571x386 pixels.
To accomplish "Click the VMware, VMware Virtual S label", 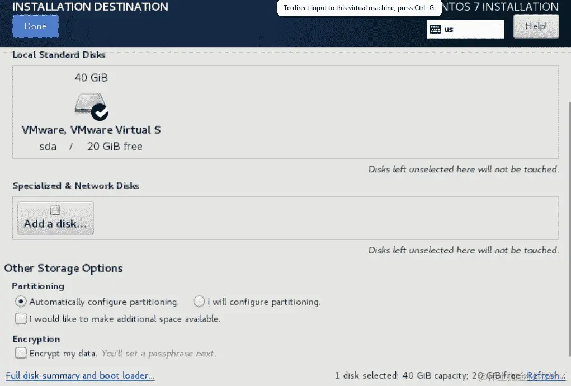I will click(x=91, y=130).
